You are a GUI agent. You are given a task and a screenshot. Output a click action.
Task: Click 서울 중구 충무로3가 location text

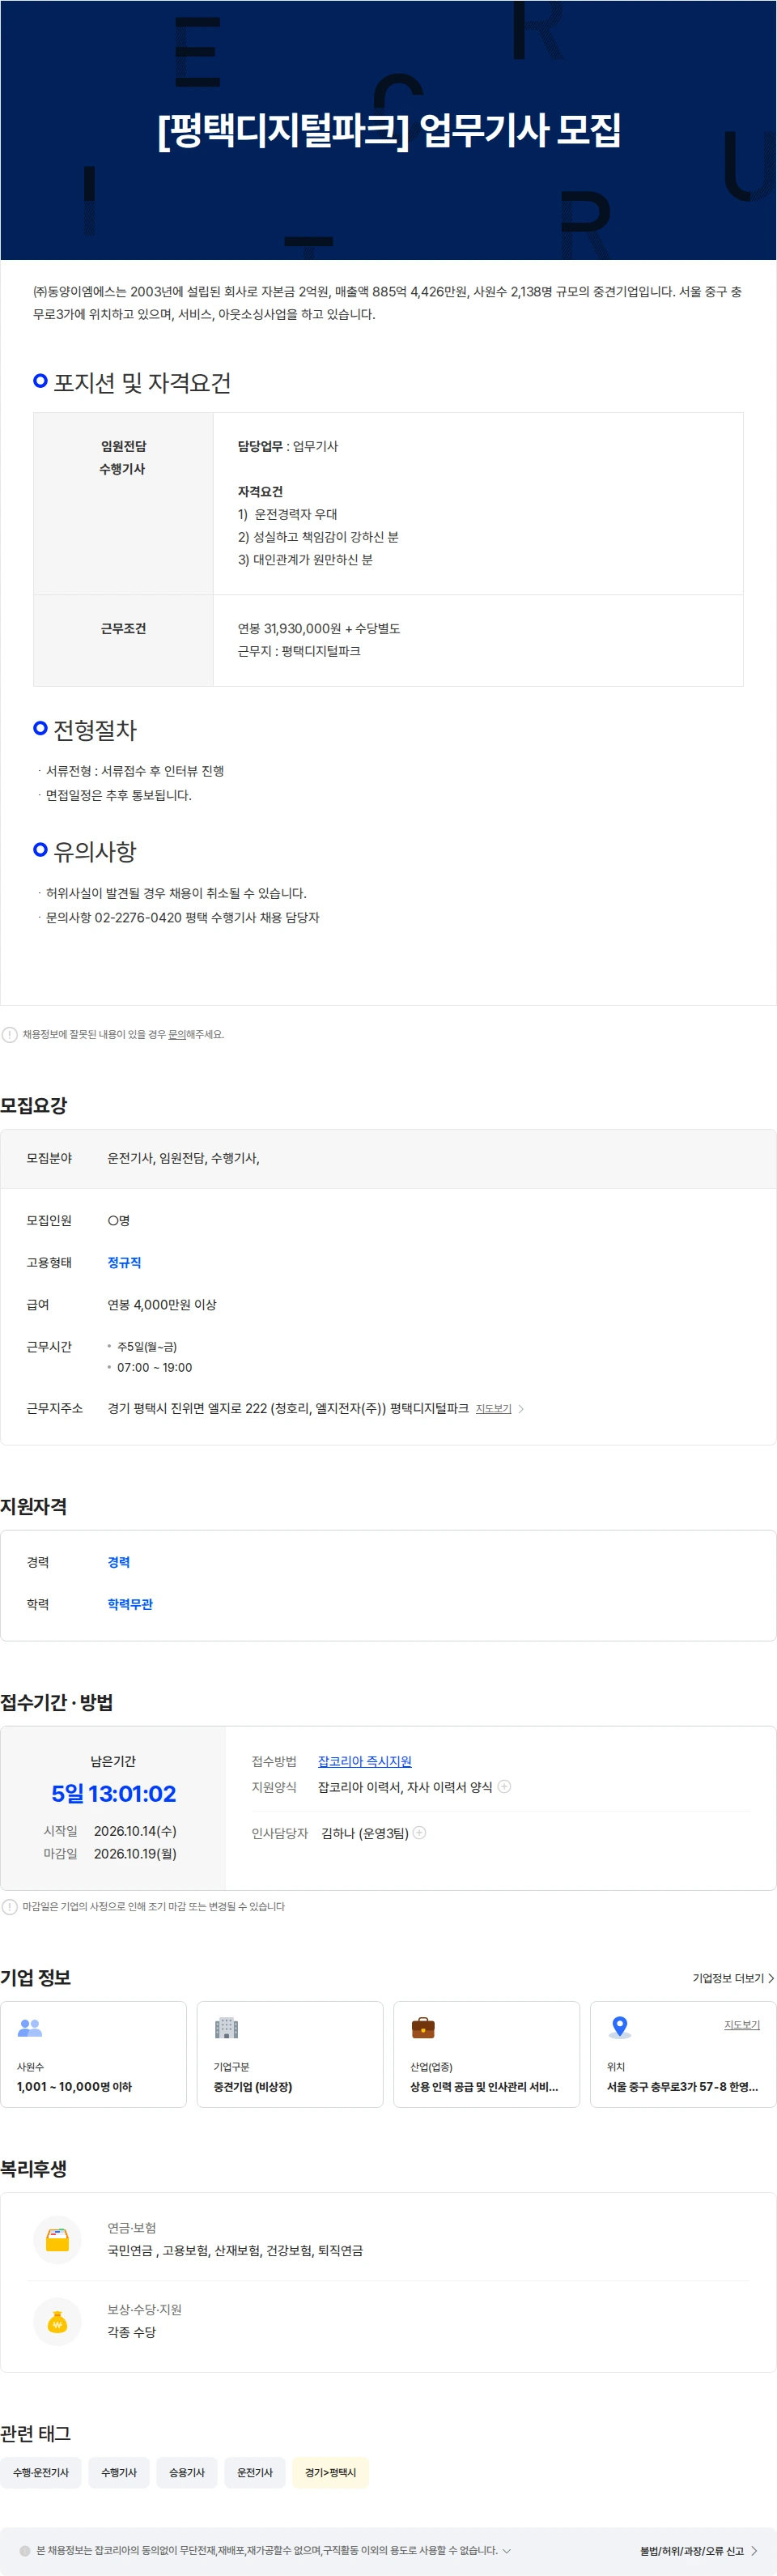pos(682,2086)
